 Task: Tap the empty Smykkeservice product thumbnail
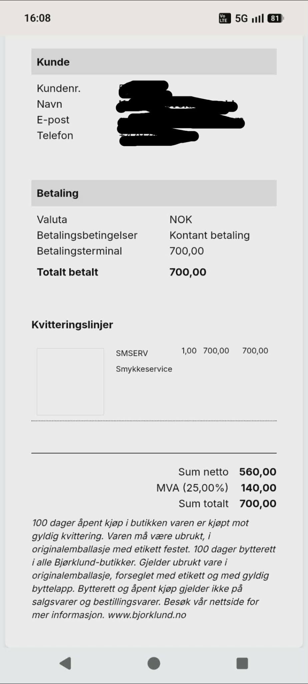[x=70, y=382]
